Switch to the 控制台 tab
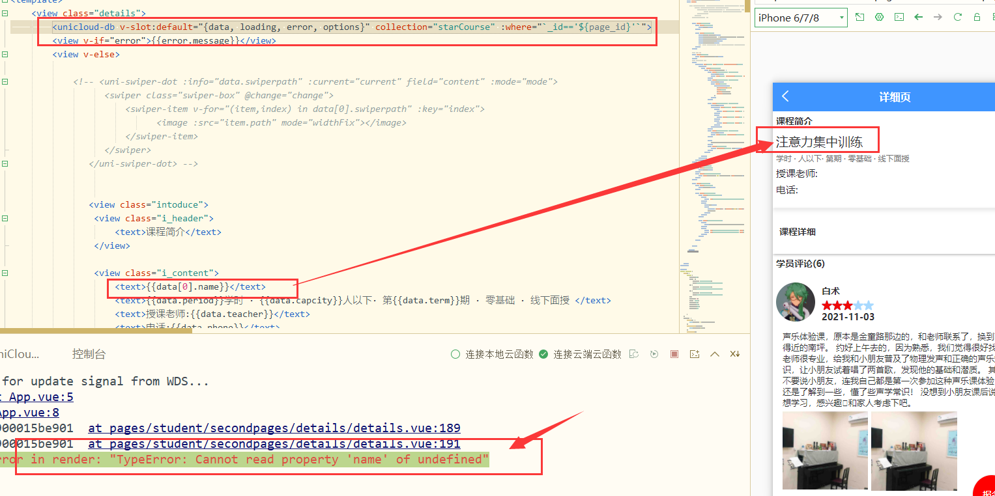995x496 pixels. (x=89, y=353)
